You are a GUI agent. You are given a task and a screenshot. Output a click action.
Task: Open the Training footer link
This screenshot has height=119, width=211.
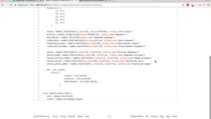pyautogui.click(x=154, y=116)
